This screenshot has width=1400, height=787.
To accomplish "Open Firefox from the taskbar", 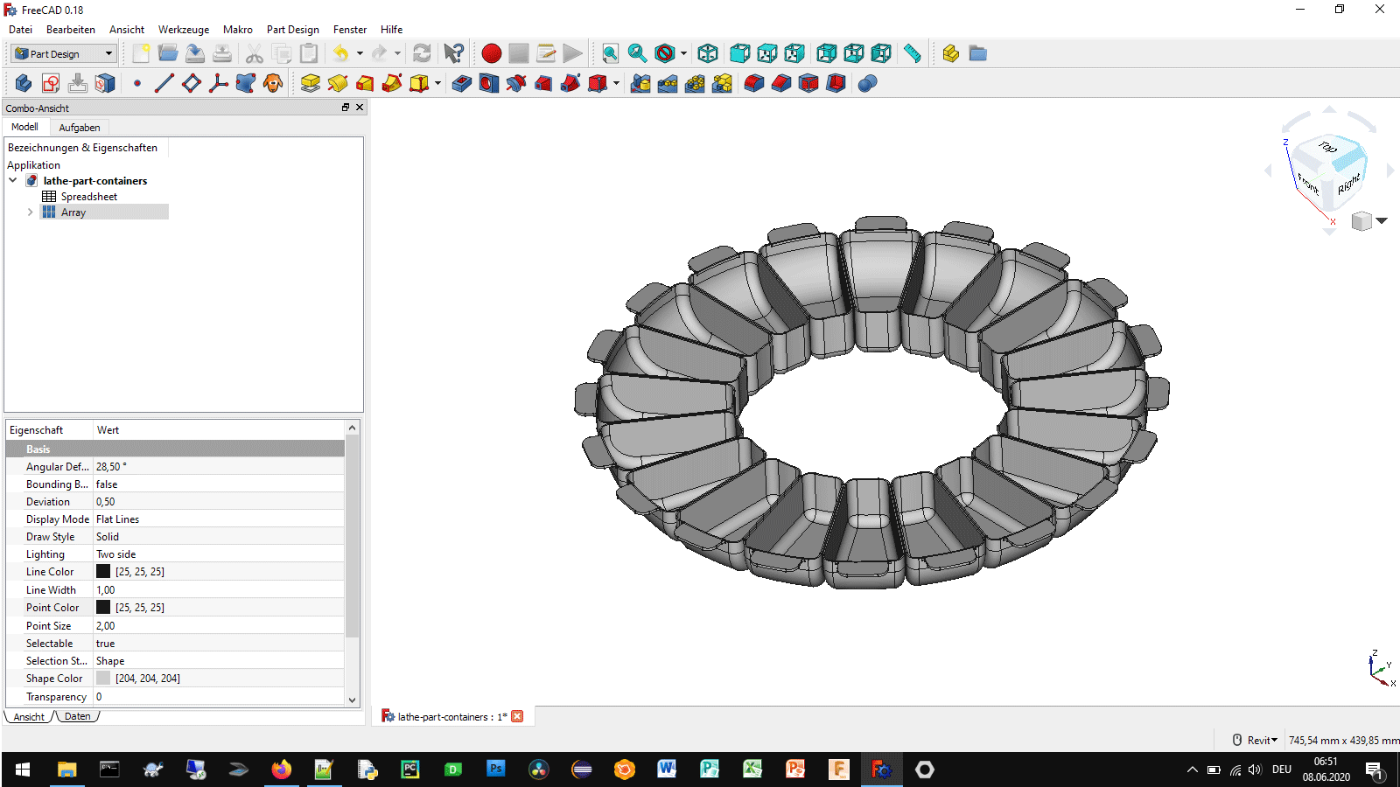I will click(x=281, y=770).
